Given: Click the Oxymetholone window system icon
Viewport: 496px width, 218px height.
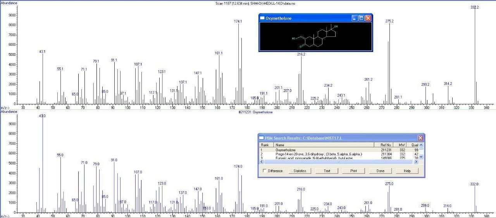Looking at the screenshot, I should 262,18.
